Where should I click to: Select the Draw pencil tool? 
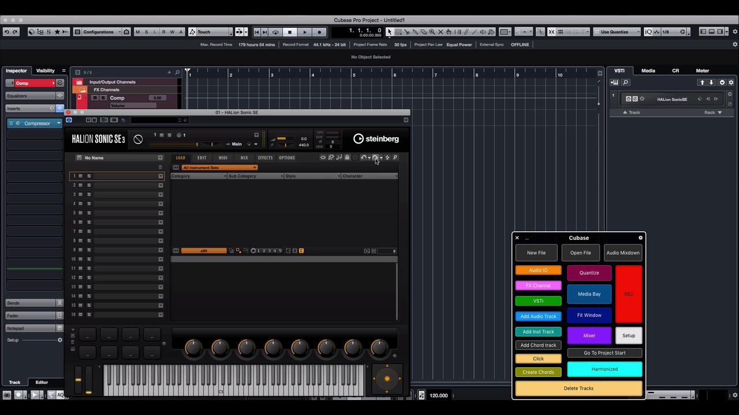click(466, 32)
